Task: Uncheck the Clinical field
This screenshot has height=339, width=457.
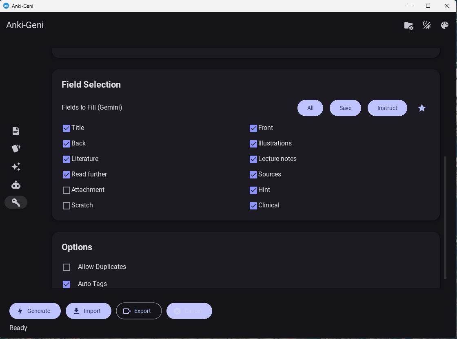Action: [x=253, y=206]
